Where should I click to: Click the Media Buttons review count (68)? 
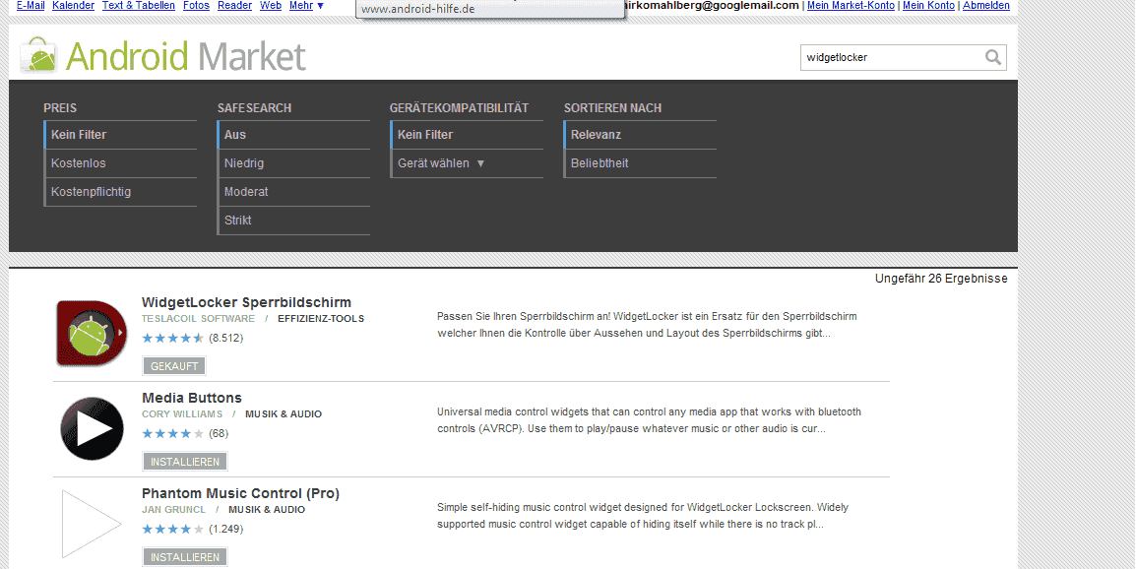click(x=219, y=433)
